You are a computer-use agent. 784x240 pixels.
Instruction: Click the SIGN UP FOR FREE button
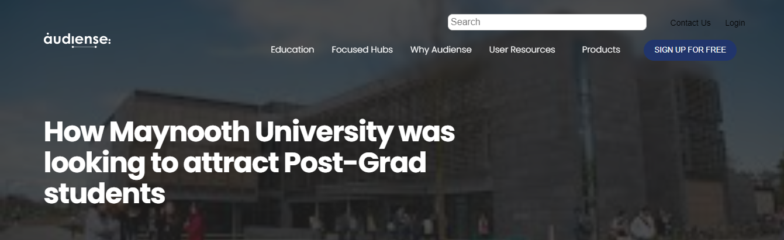coord(690,50)
